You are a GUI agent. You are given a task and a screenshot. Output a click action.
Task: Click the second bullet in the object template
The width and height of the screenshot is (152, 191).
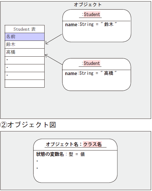pos(37,168)
